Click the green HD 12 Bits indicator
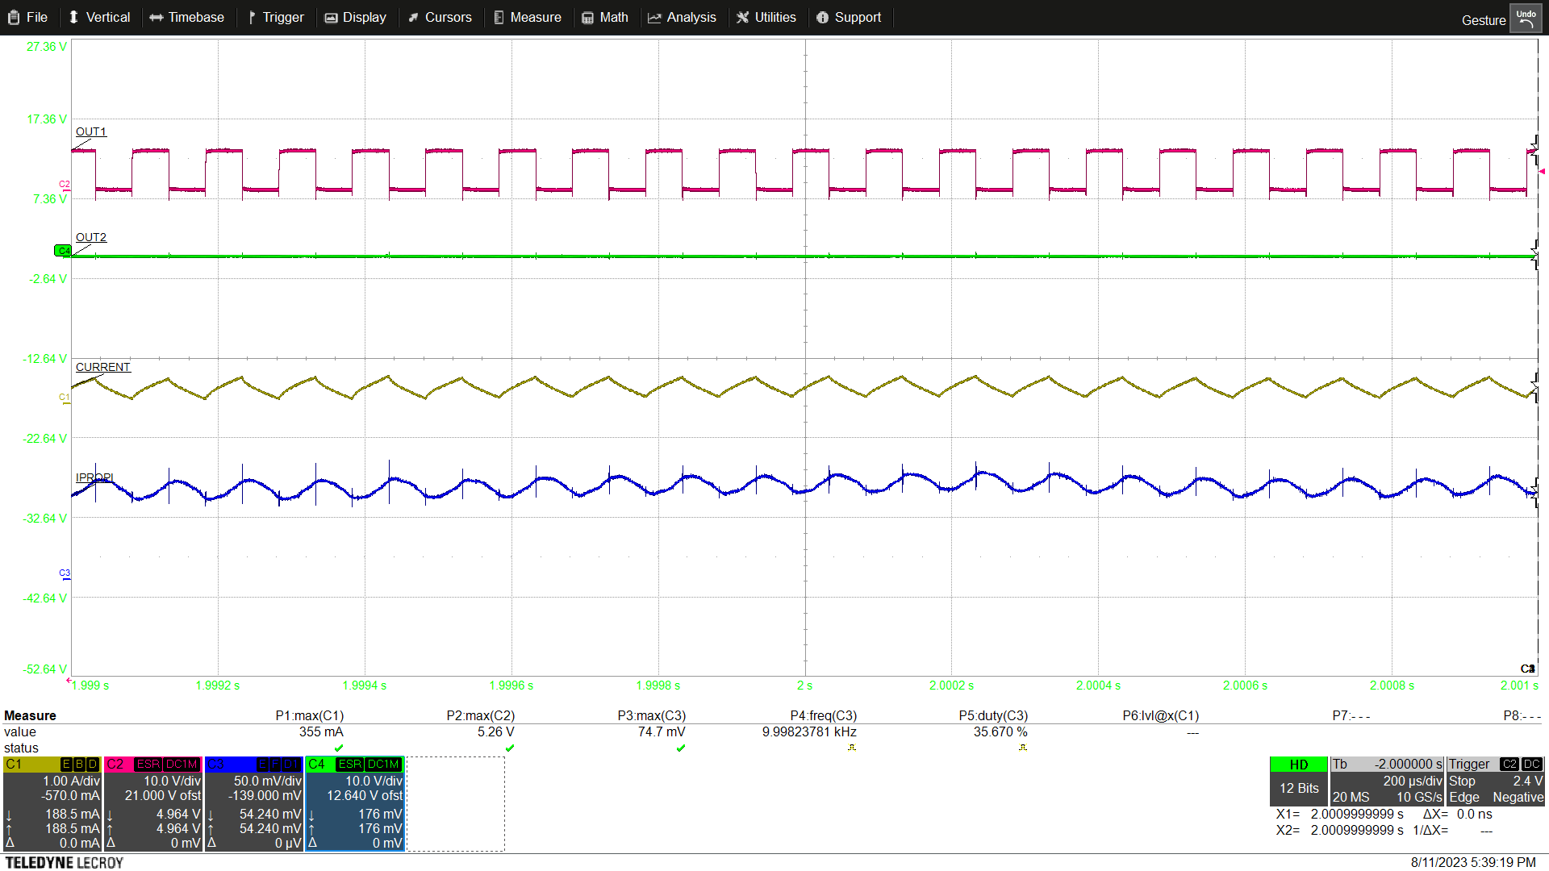The height and width of the screenshot is (871, 1549). (x=1298, y=781)
